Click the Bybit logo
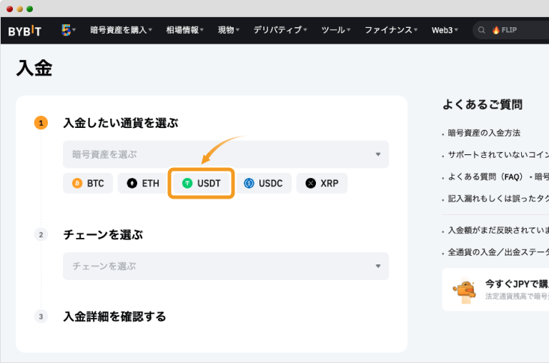The height and width of the screenshot is (363, 549). 24,31
